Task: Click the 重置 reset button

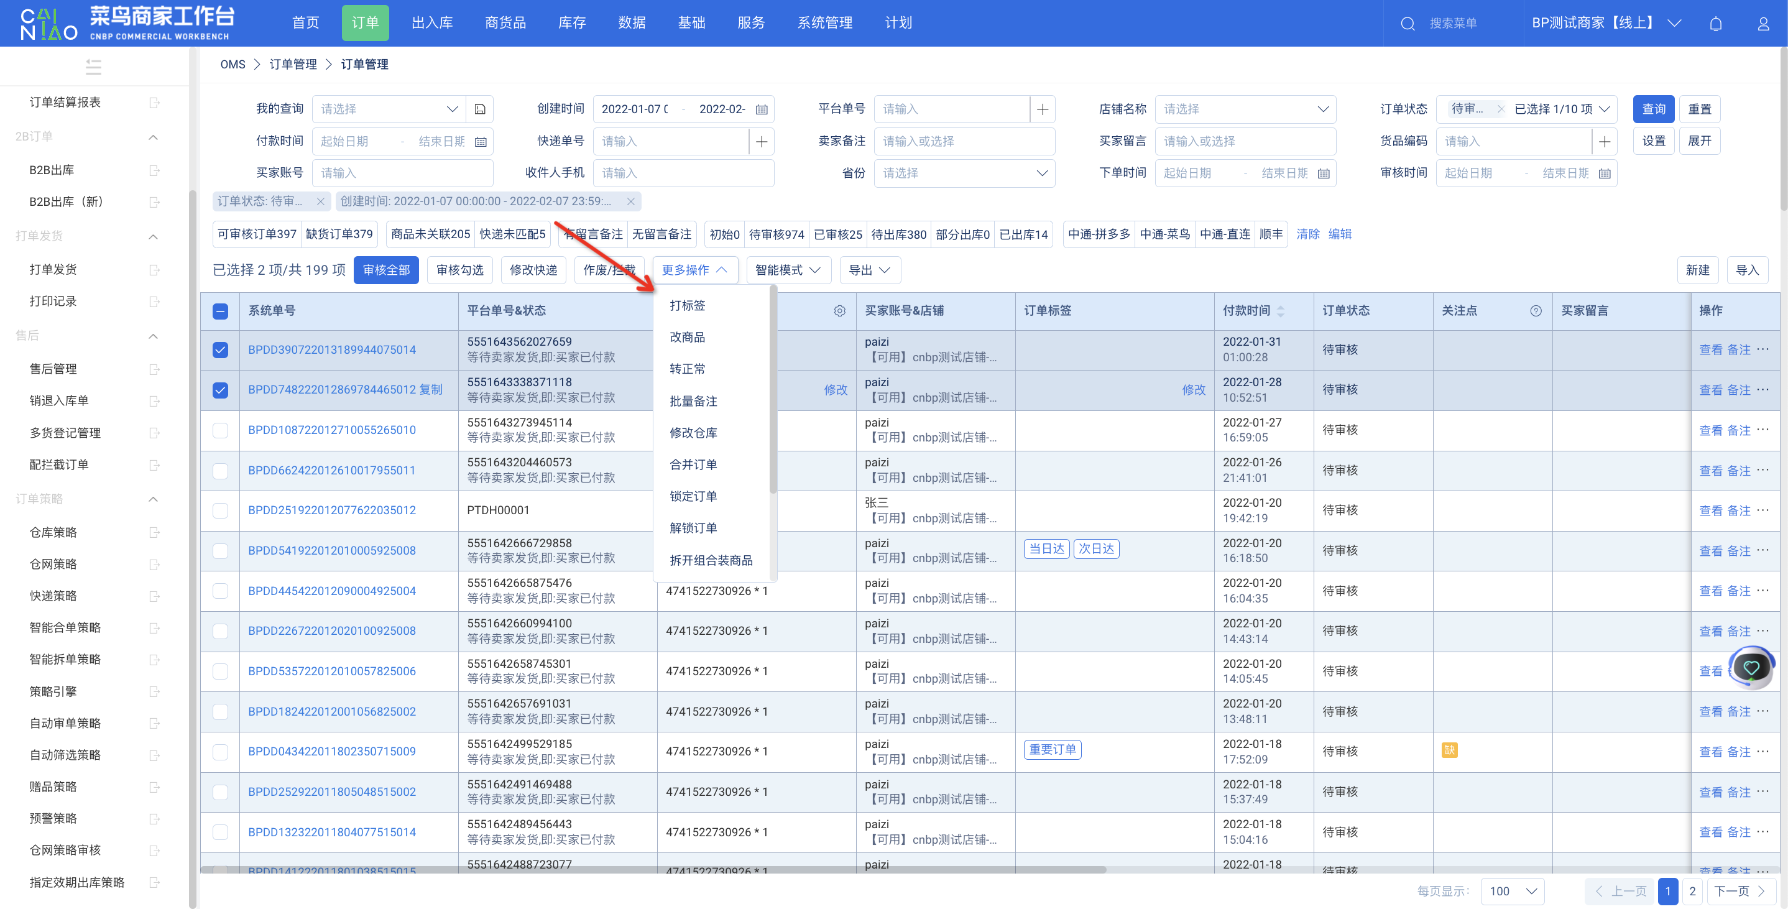Action: pos(1699,109)
